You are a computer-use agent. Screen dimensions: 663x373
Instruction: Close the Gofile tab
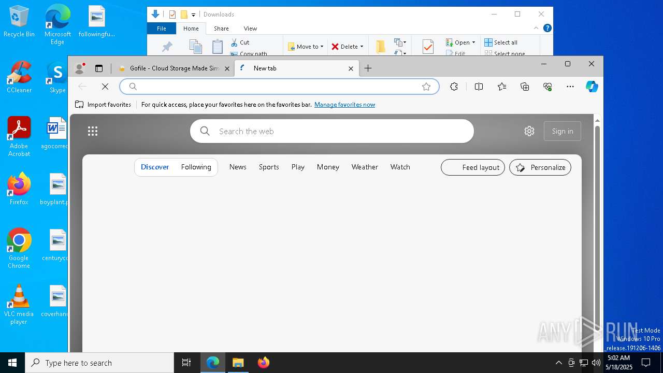(227, 68)
